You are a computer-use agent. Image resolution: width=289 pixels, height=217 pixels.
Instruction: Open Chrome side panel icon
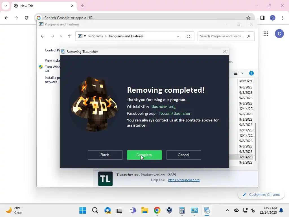click(x=262, y=18)
